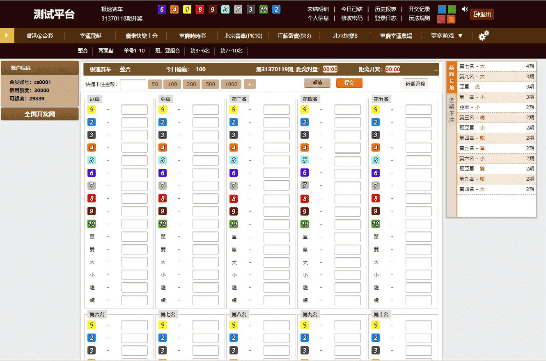Select number 1 ball under 冠軍
This screenshot has height=361, width=546.
coord(92,109)
